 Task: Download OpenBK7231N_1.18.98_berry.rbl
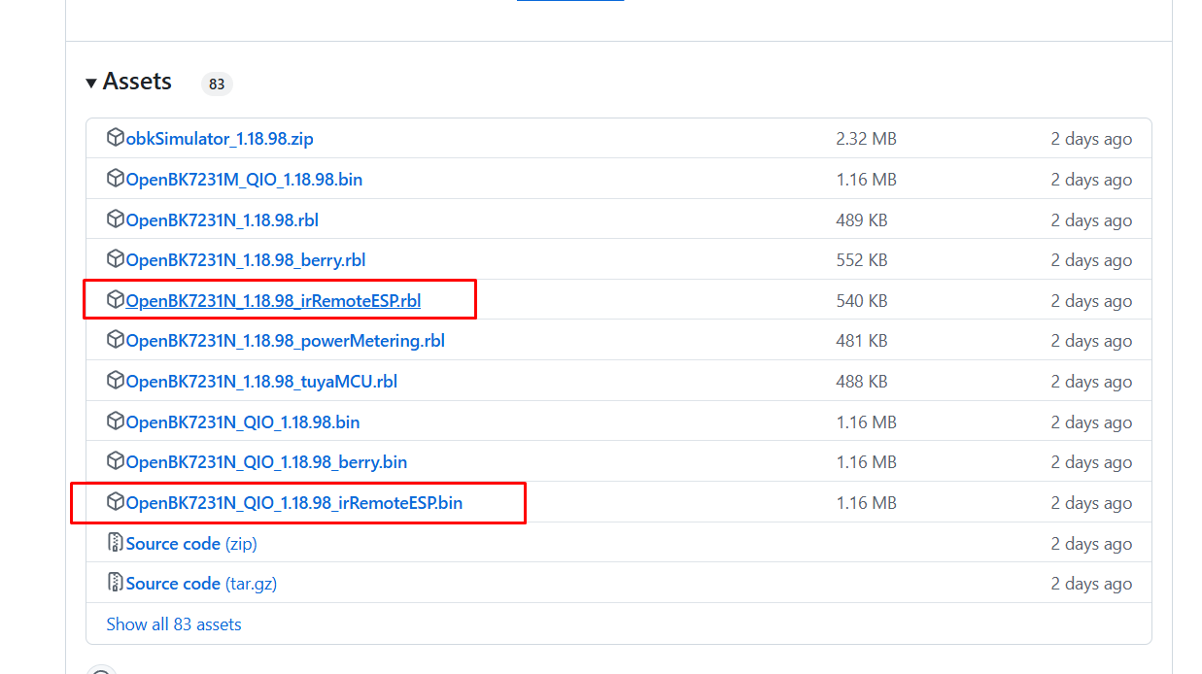[x=246, y=260]
